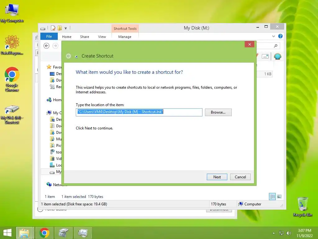Open Explorer Help question mark
Screen dimensions: 318x239
click(280, 36)
